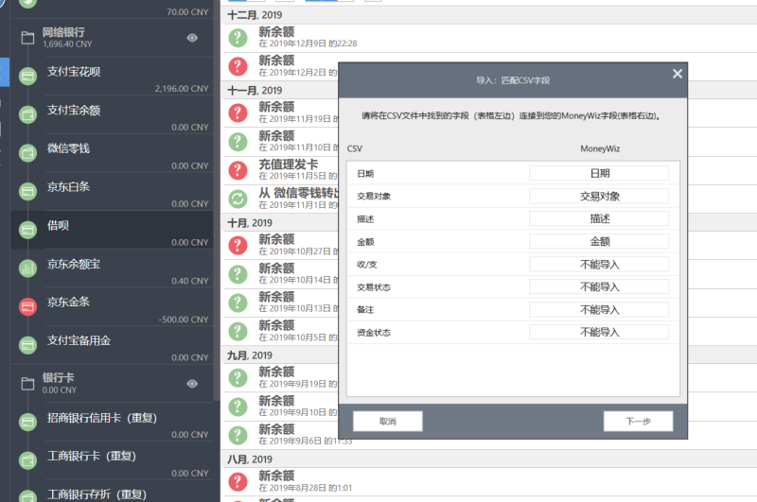Click the 银行卡 group folder icon

tap(27, 384)
